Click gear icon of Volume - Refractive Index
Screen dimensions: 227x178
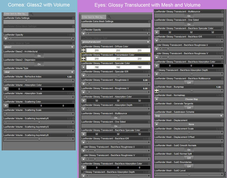pos(73,77)
